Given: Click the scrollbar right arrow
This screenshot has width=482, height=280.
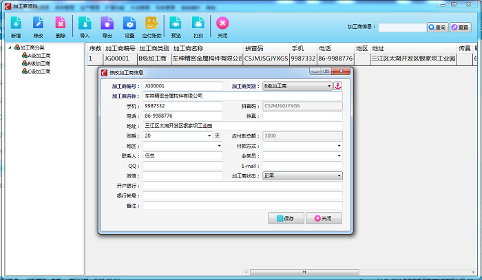Looking at the screenshot, I should click(x=474, y=272).
